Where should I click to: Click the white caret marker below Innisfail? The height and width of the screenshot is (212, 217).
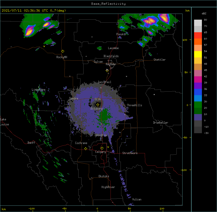tap(101, 88)
